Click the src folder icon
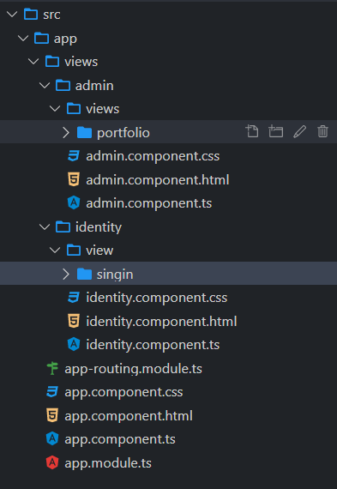Image resolution: width=337 pixels, height=489 pixels. [31, 15]
